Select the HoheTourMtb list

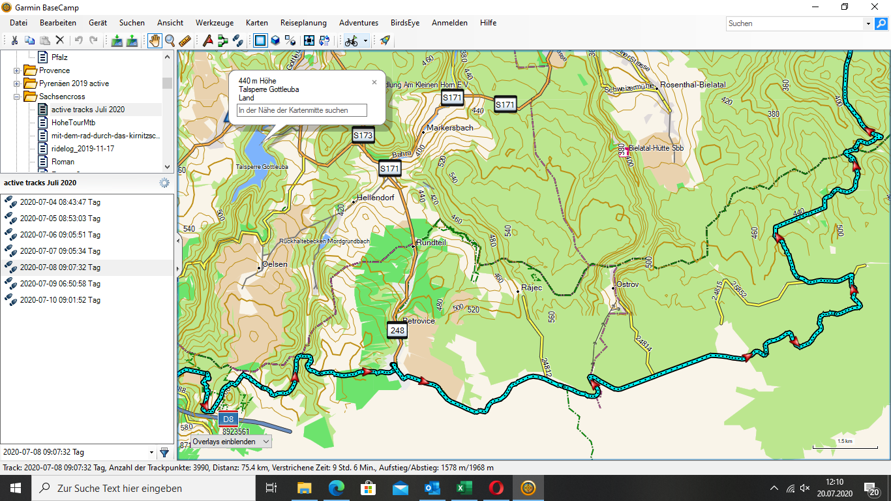coord(73,123)
